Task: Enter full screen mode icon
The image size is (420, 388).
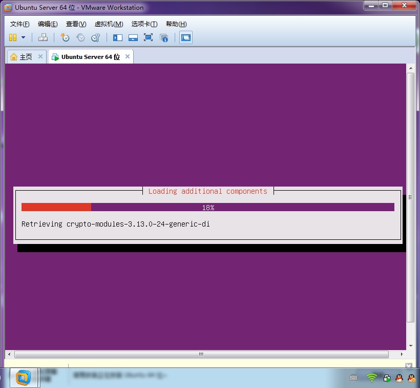Action: coord(148,37)
